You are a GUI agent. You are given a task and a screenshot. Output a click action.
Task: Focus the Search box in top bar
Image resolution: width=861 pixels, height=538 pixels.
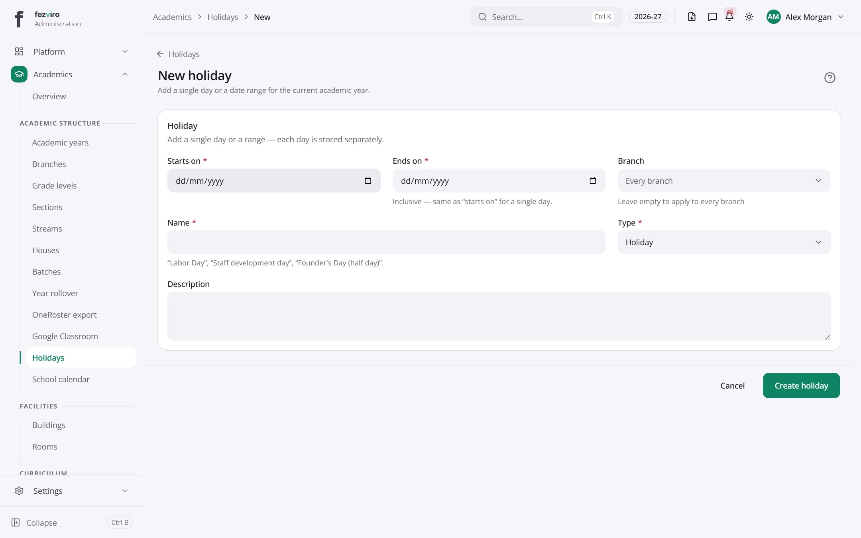click(x=546, y=17)
